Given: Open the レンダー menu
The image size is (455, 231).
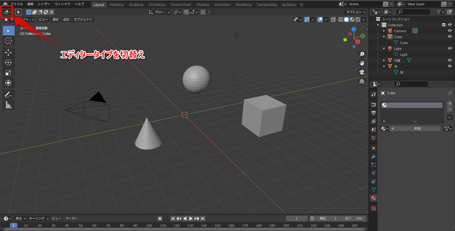Looking at the screenshot, I should 44,4.
